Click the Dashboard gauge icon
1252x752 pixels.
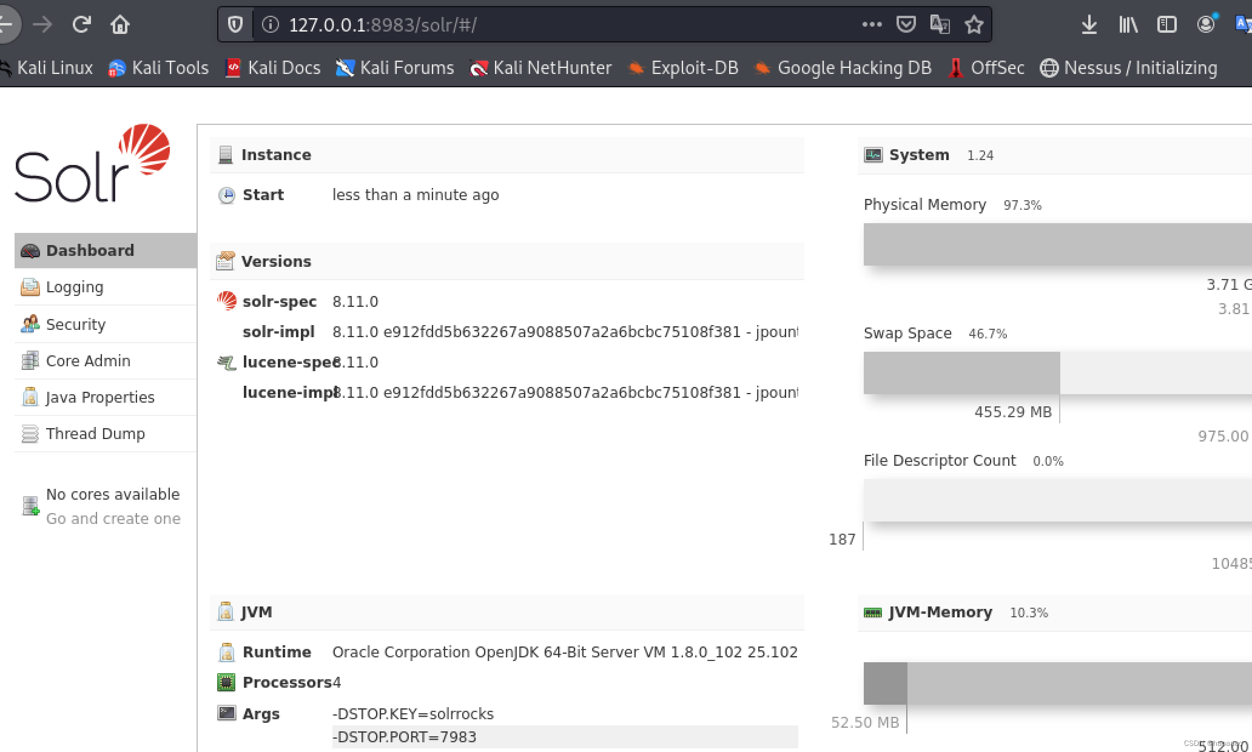30,250
